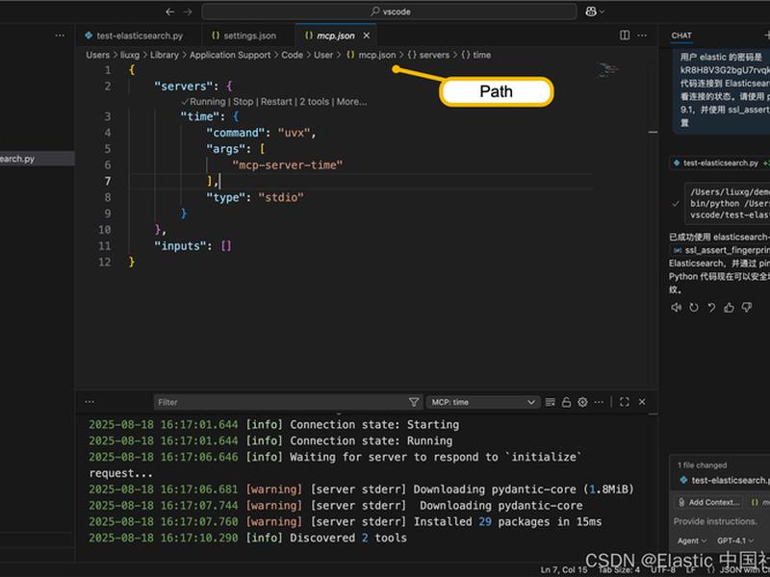Viewport: 770px width, 577px height.
Task: Open the Copilot icon menu in title bar
Action: pyautogui.click(x=595, y=12)
